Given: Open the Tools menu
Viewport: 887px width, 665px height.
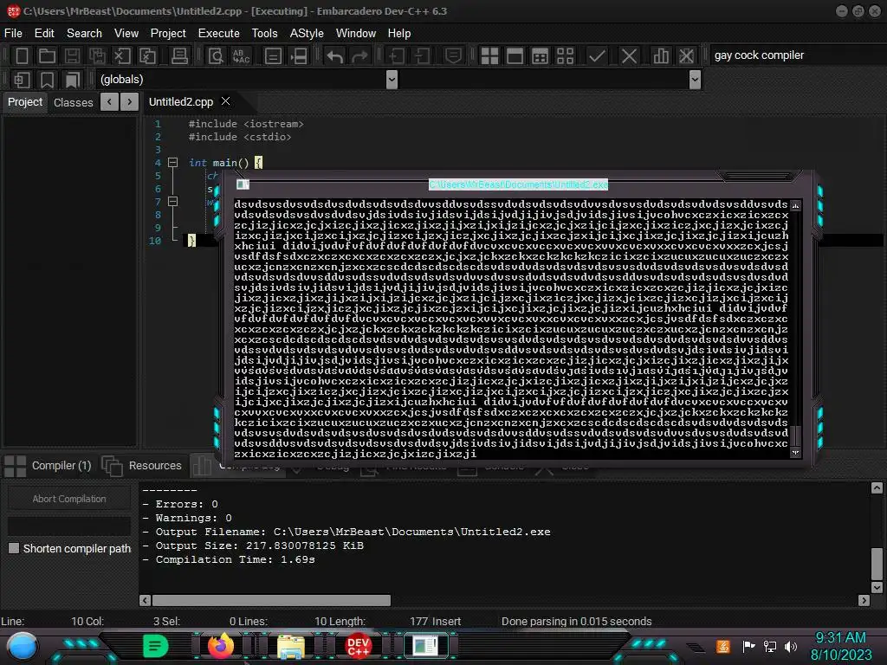Looking at the screenshot, I should [x=265, y=34].
